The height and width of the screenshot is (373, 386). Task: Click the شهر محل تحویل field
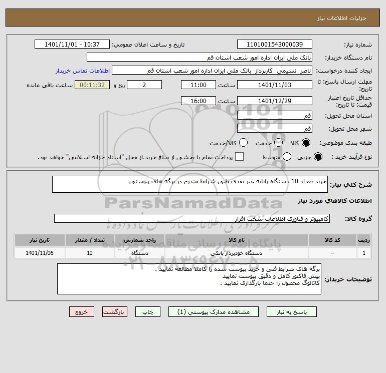(275, 128)
